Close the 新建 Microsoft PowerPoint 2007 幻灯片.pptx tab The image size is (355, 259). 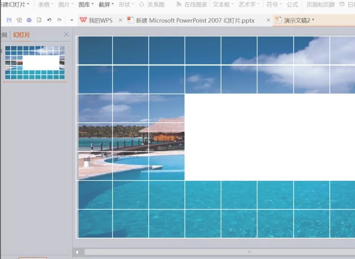(x=268, y=20)
